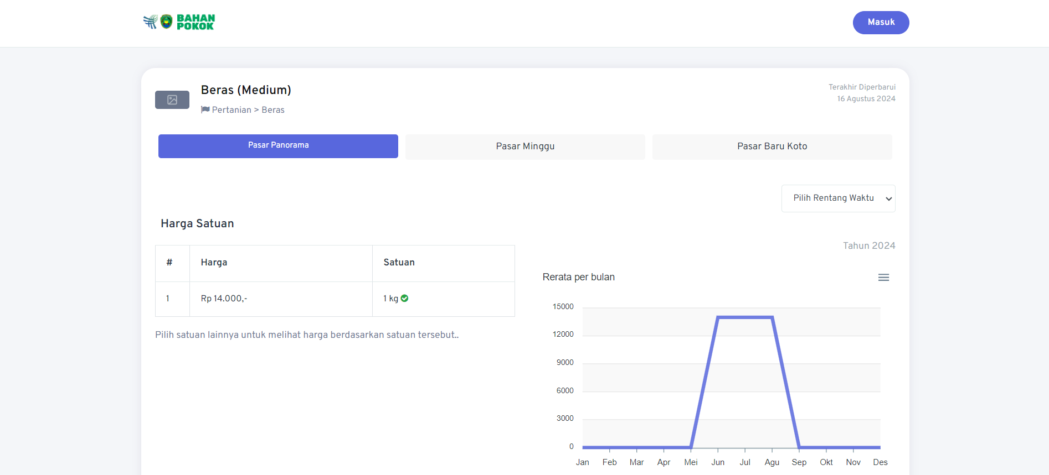
Task: Click the Sep label on chart axis
Action: click(x=799, y=462)
